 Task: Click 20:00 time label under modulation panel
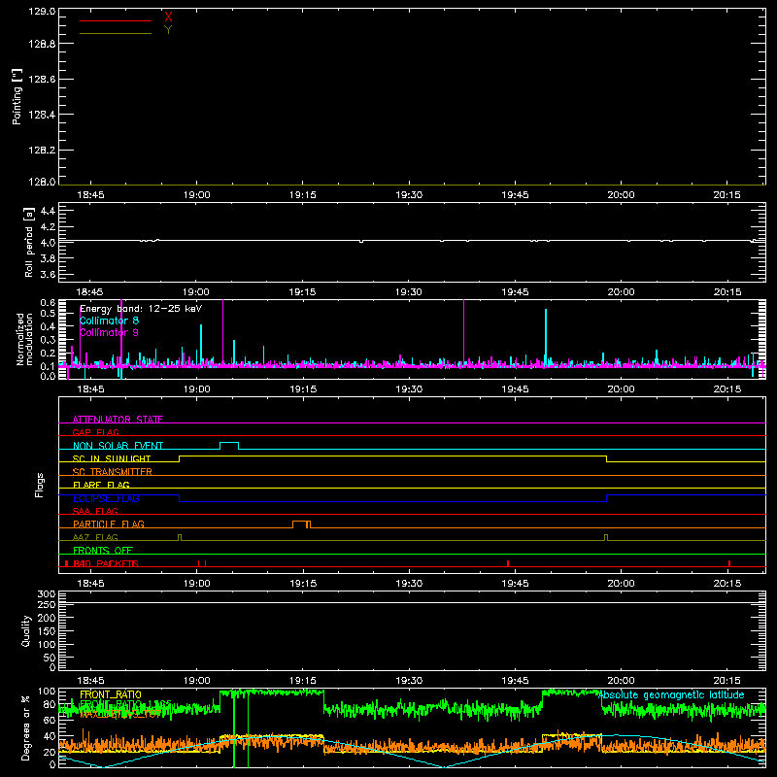click(621, 389)
